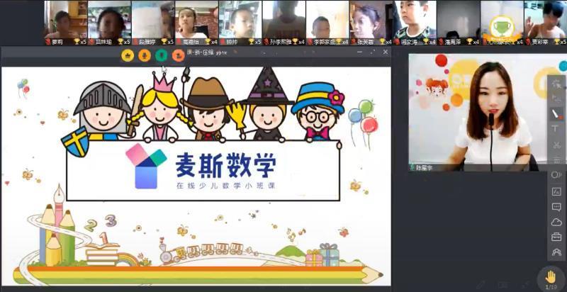This screenshot has width=567, height=292.
Task: Select the pointer cursor tool at sidebar top
Action: point(556,84)
